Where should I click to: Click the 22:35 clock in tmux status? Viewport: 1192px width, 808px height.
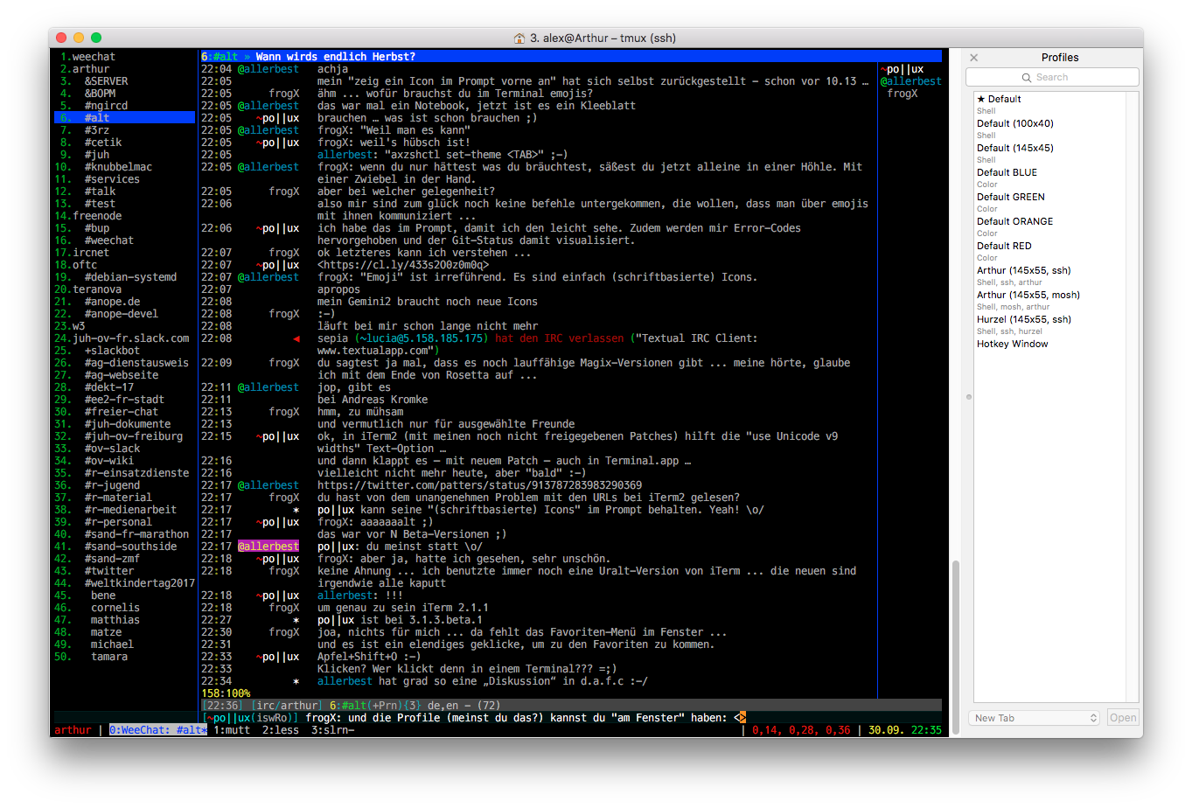pyautogui.click(x=926, y=730)
